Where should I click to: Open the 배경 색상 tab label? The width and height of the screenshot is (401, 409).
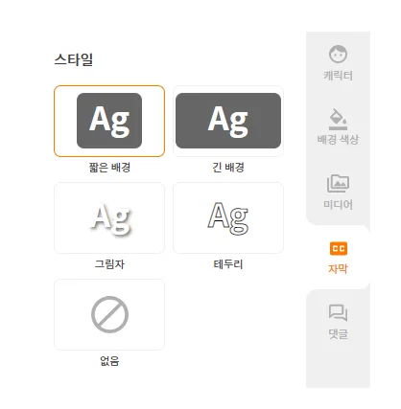(x=338, y=140)
